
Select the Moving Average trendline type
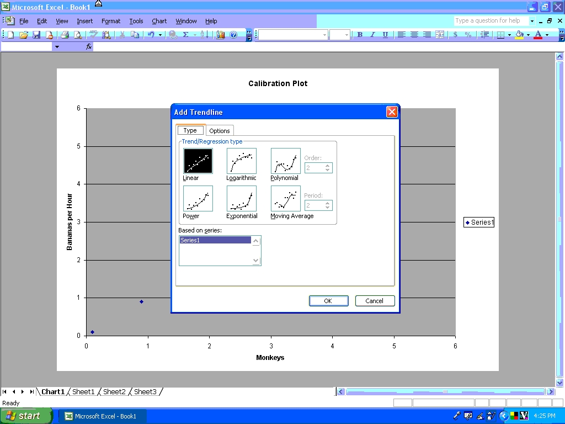[285, 199]
